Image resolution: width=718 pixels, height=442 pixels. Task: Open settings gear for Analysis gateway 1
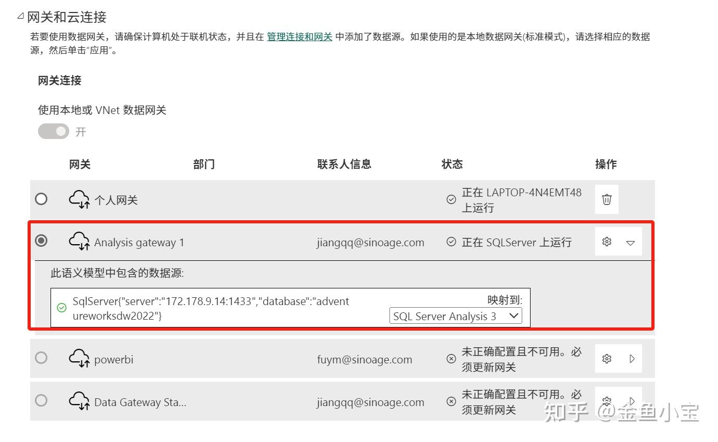(606, 242)
